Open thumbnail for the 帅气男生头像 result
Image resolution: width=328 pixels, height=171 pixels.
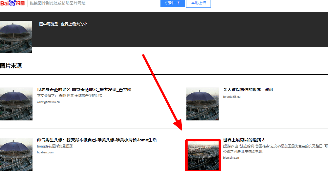[x=16, y=154]
